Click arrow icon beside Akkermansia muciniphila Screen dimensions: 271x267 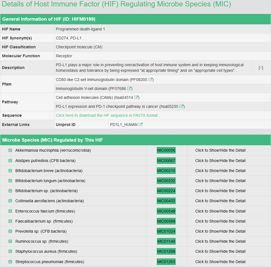tap(10, 150)
